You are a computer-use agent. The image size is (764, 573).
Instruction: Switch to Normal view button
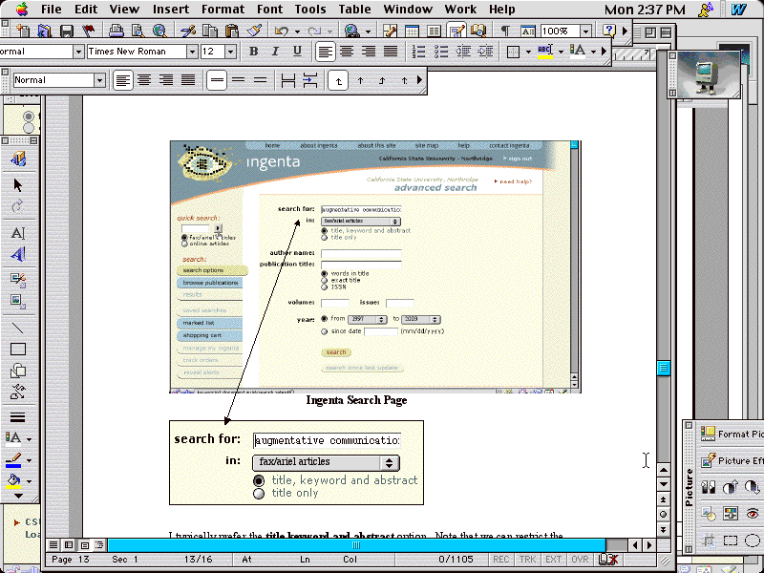(53, 544)
